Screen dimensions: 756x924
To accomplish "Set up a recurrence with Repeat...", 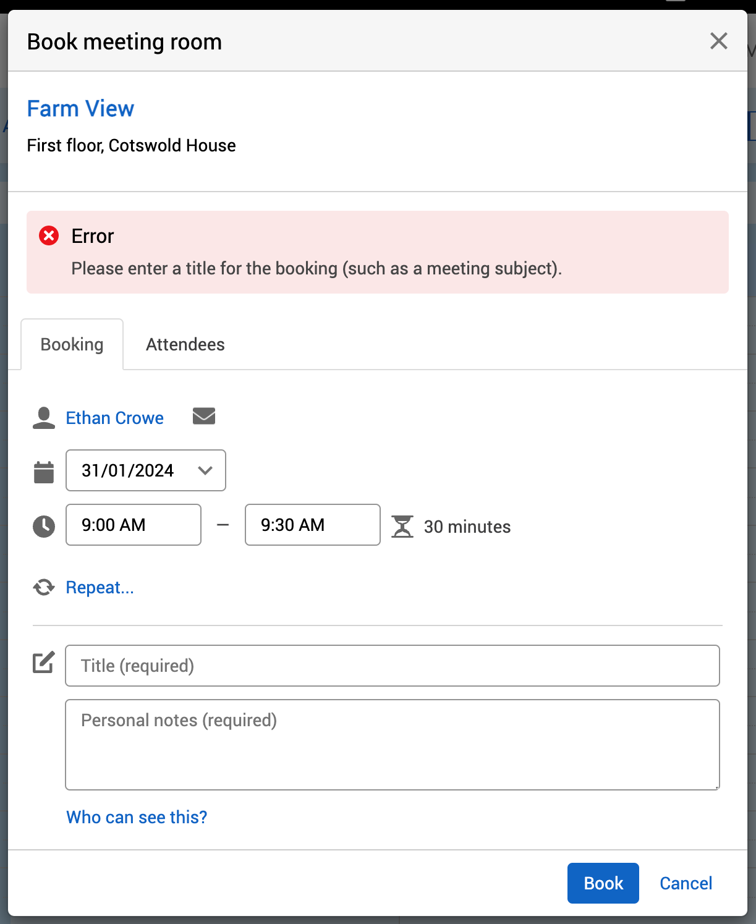I will click(x=100, y=587).
